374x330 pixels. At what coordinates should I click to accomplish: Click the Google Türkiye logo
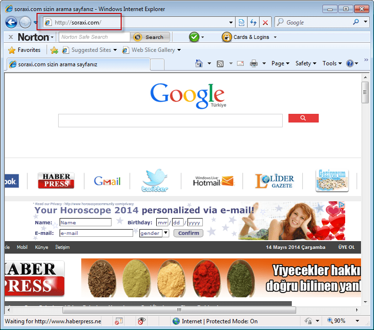188,96
